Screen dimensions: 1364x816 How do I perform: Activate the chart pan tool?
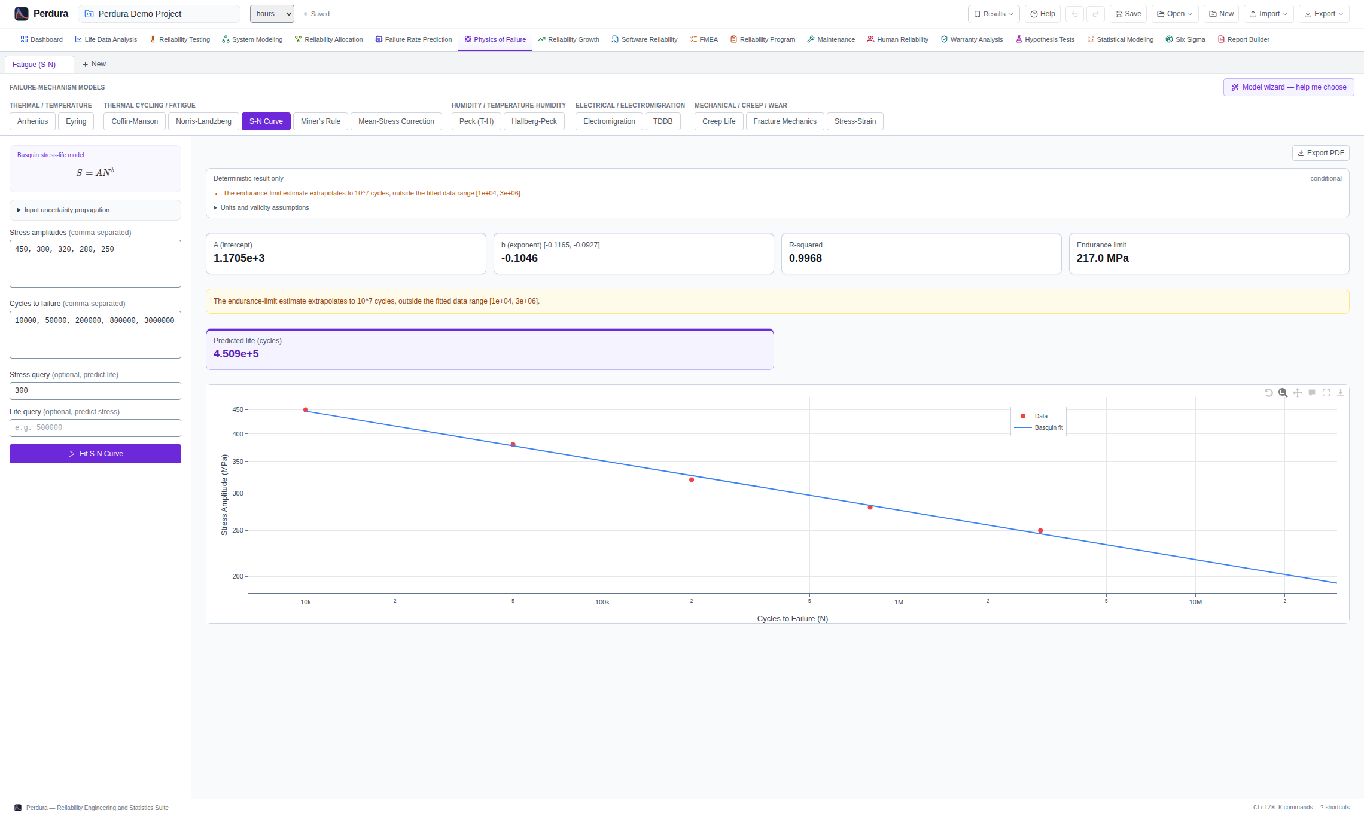pos(1297,393)
